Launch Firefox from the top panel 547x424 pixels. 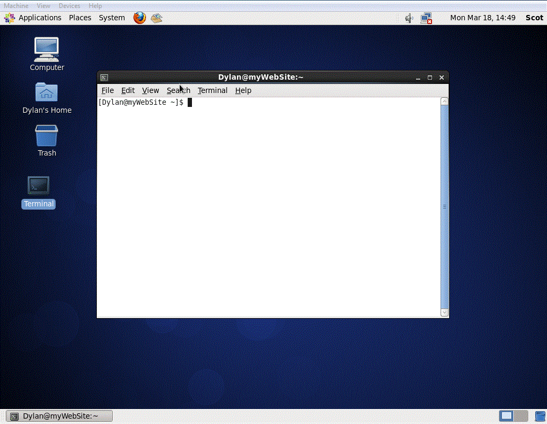point(139,18)
